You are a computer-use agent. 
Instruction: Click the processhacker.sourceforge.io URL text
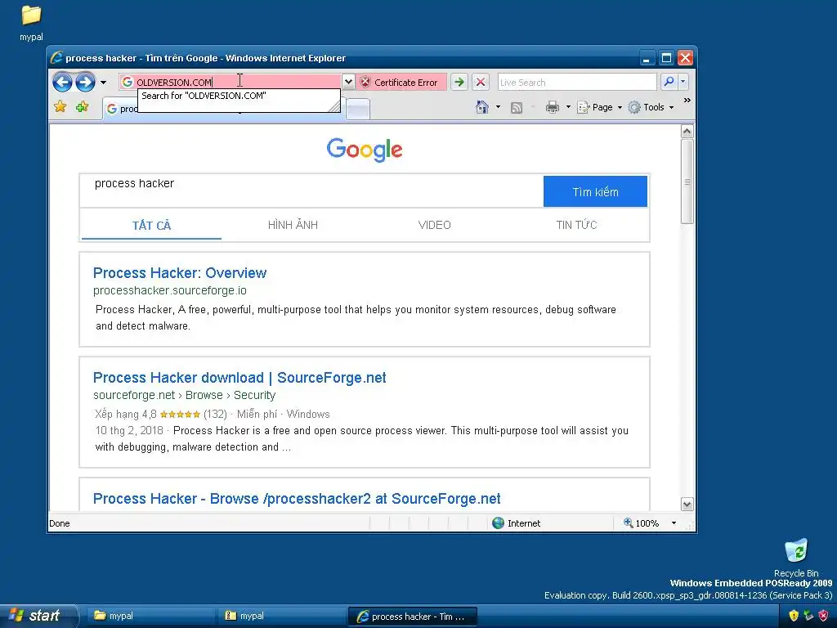pos(170,290)
